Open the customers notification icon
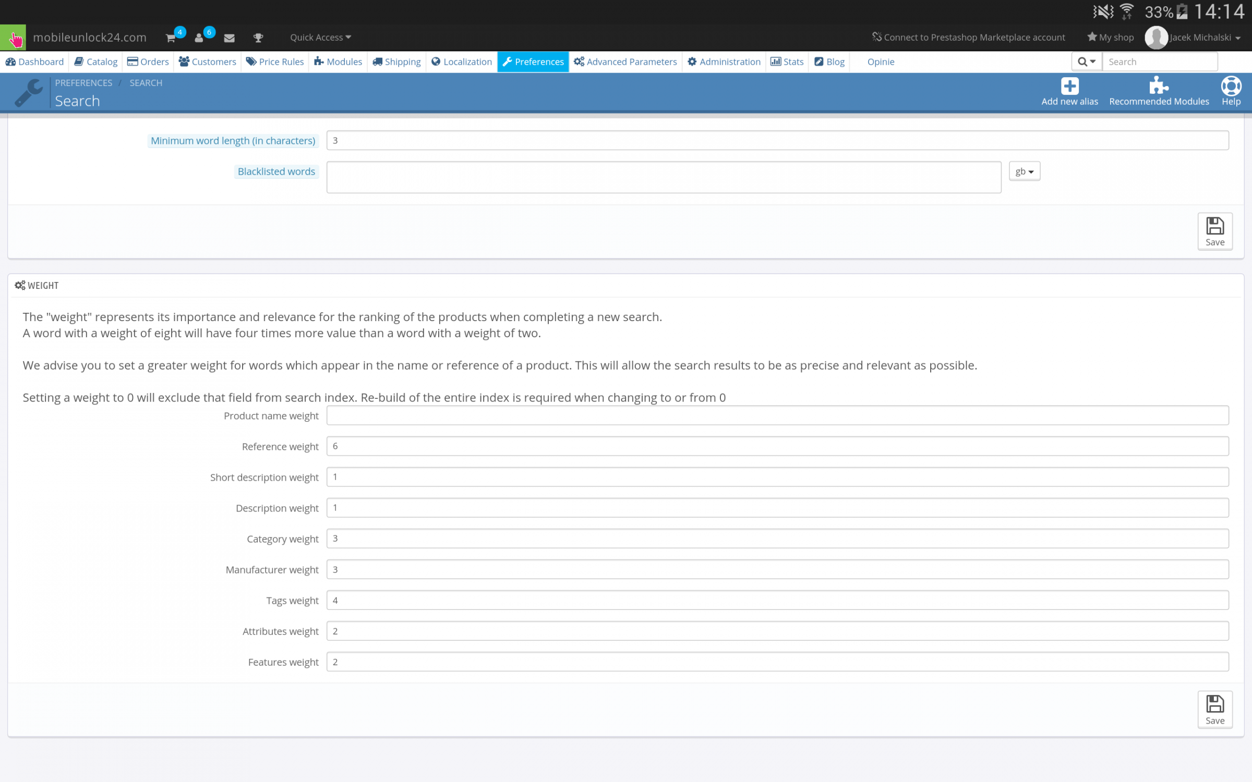The height and width of the screenshot is (782, 1252). [199, 38]
